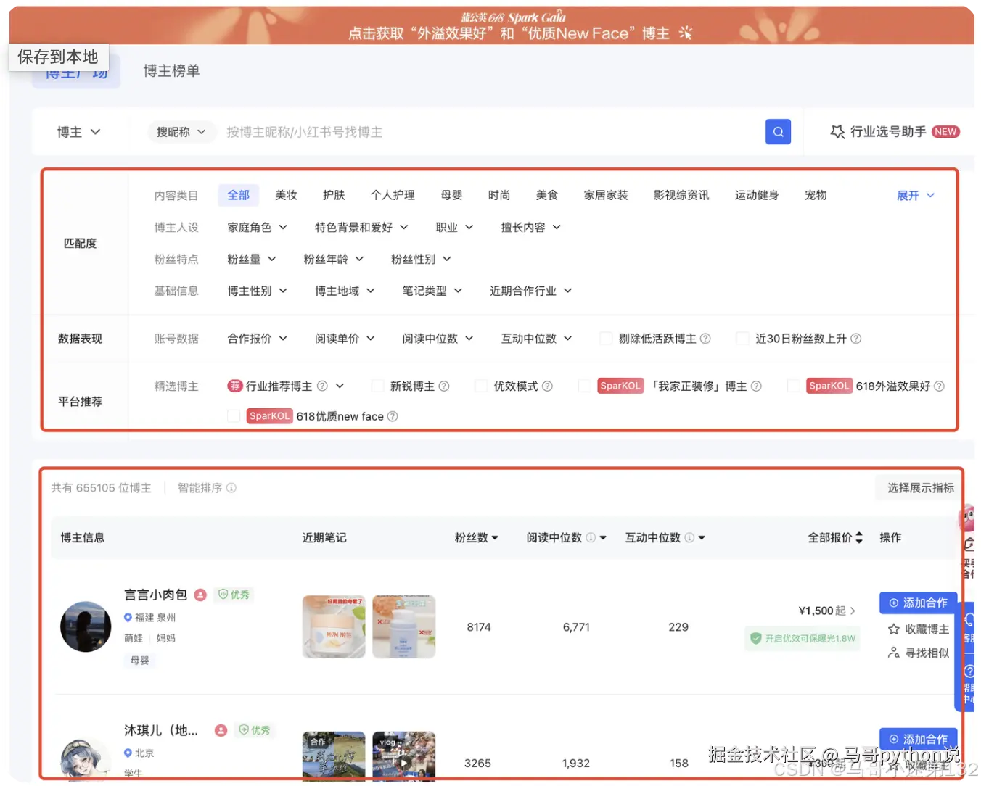Click the 保存到本地 button
The height and width of the screenshot is (786, 981).
[x=58, y=57]
